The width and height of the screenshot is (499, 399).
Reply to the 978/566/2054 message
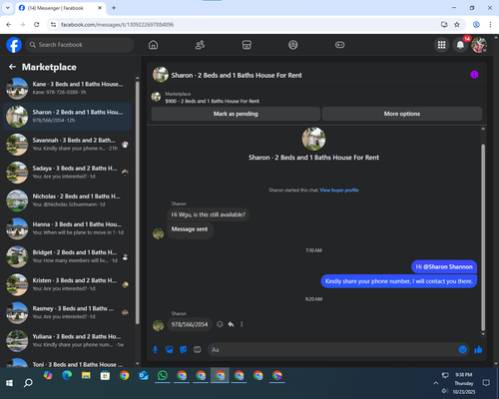click(x=231, y=324)
